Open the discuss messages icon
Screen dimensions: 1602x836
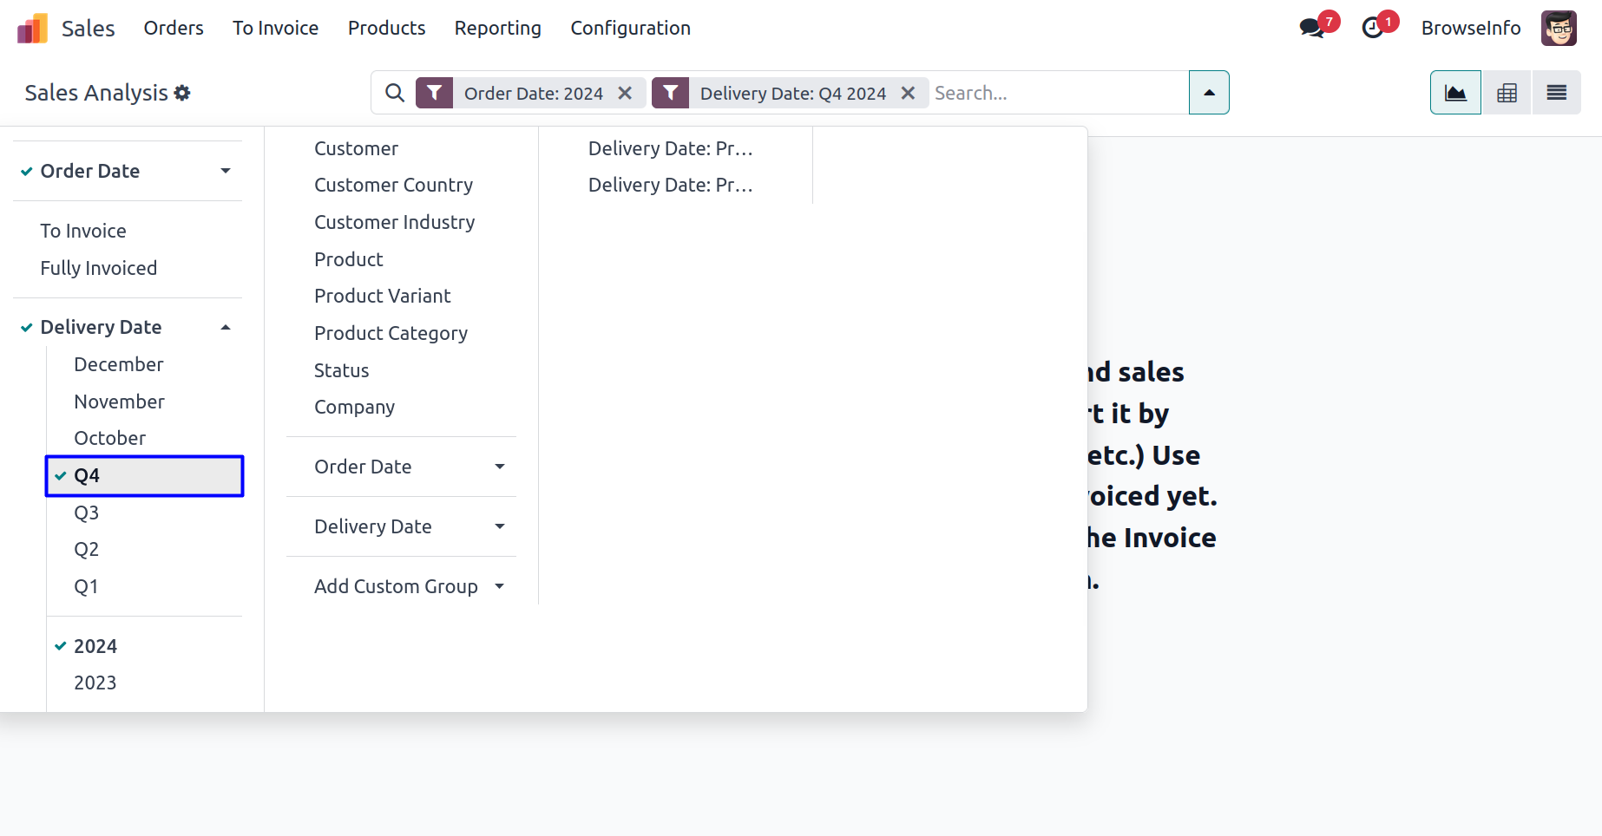1311,28
